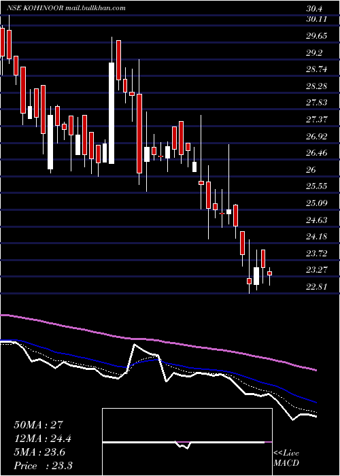Click the 27.37 price axis label
340x476 pixels.
317,120
